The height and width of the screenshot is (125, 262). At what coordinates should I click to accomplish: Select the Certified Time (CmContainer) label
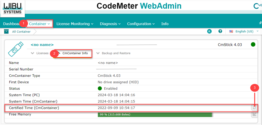34,108
